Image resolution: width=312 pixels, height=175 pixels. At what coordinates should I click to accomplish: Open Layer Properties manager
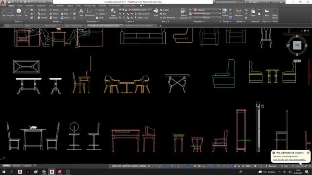click(113, 14)
